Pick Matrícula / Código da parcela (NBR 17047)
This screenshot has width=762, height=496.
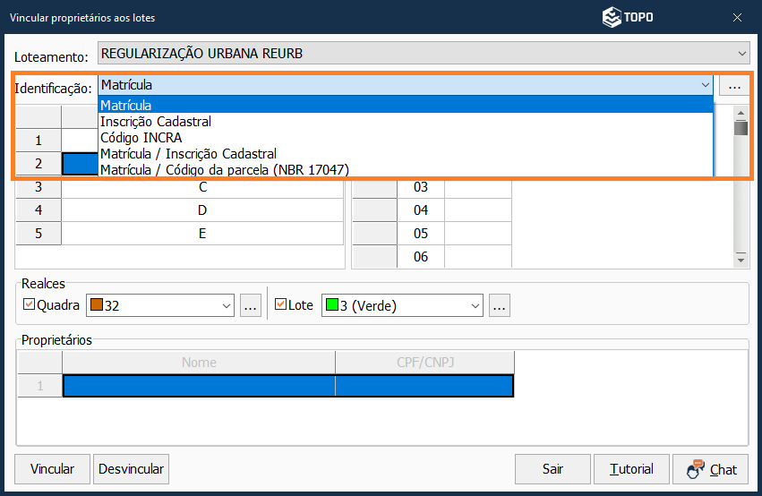click(x=225, y=169)
